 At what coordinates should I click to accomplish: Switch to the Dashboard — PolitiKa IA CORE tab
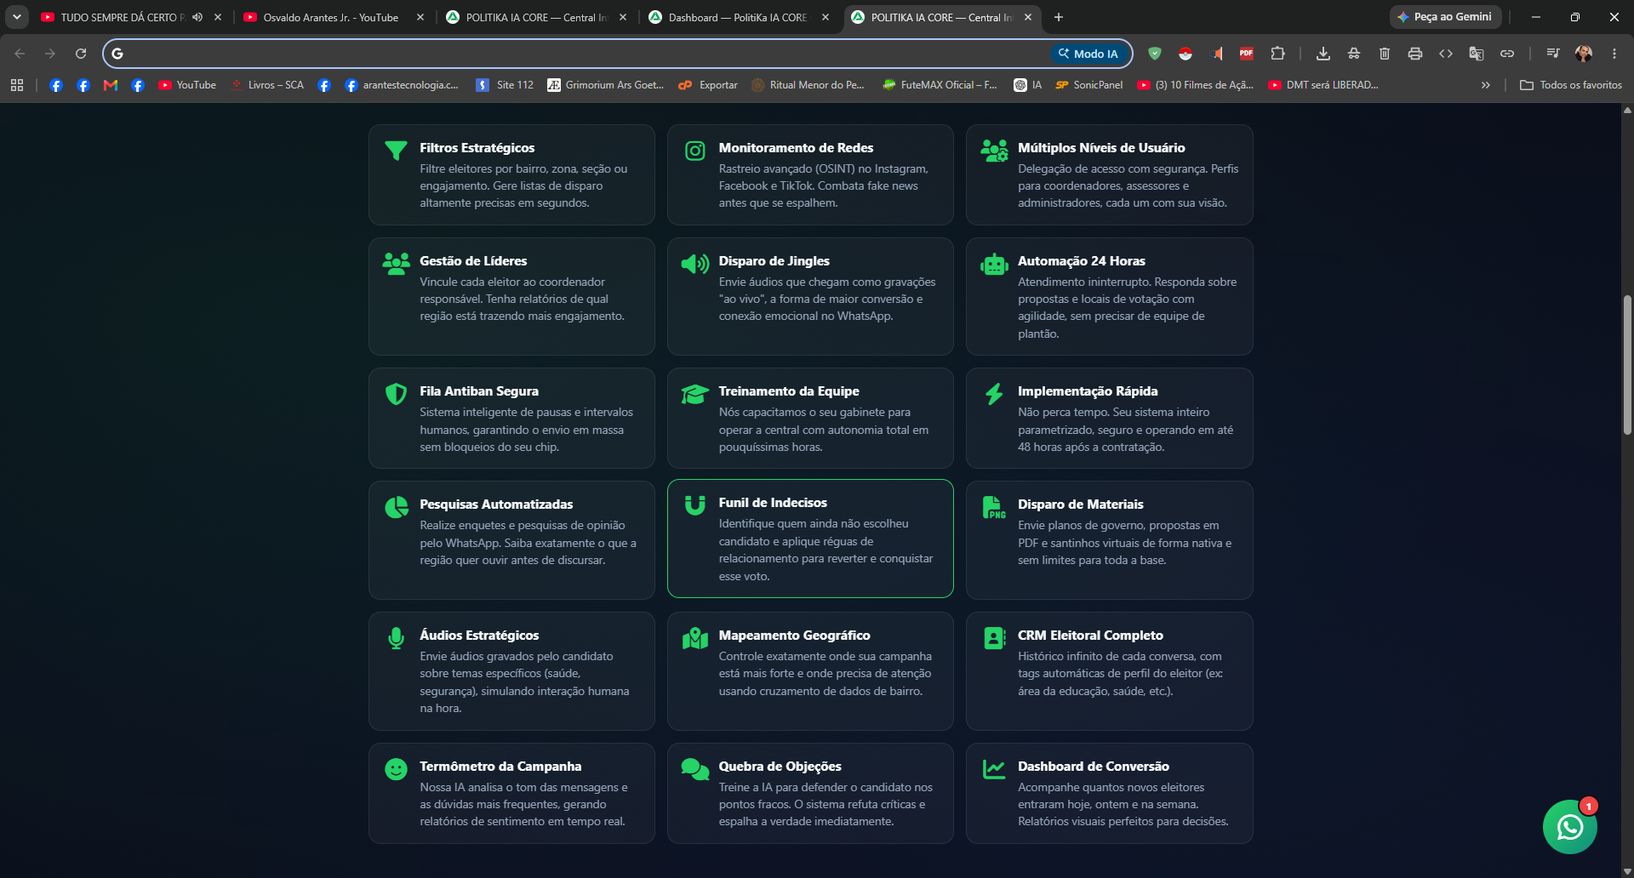tap(737, 17)
